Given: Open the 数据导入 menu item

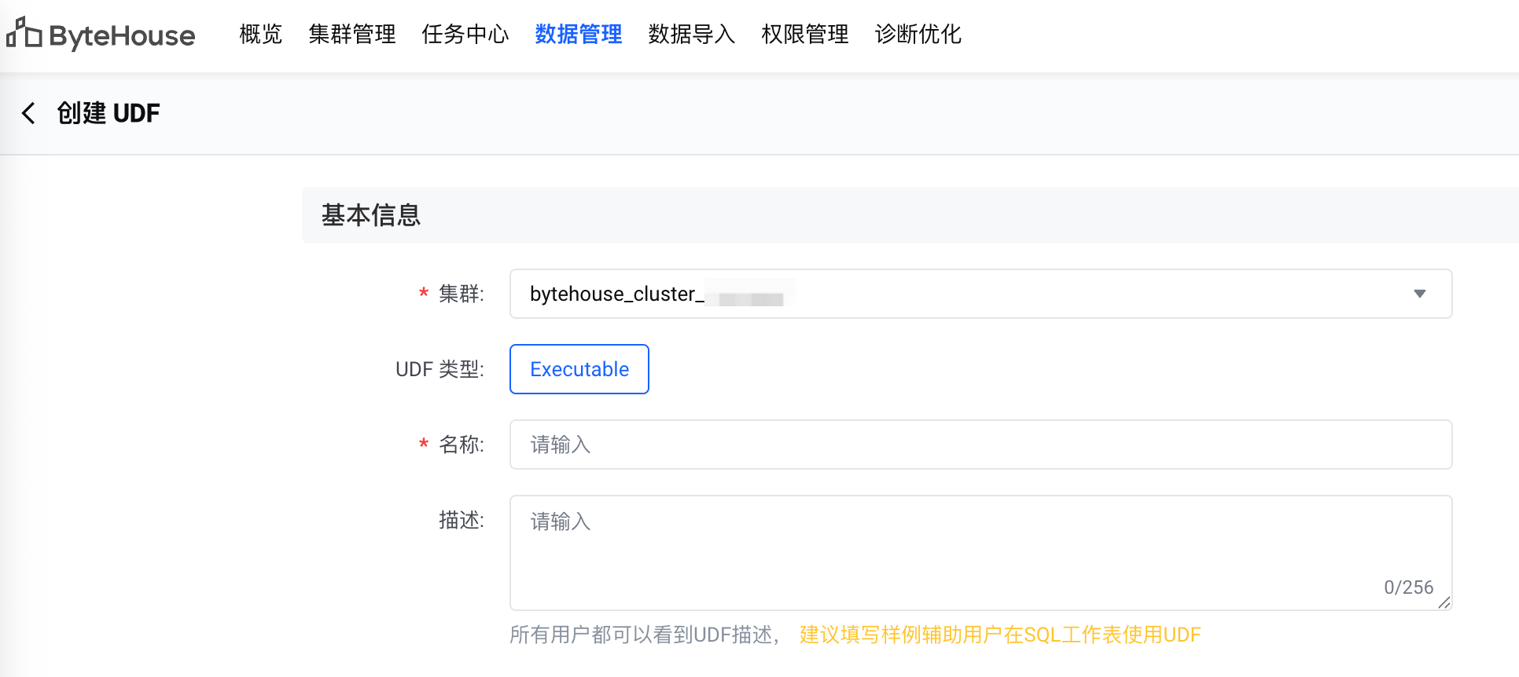Looking at the screenshot, I should pyautogui.click(x=692, y=34).
